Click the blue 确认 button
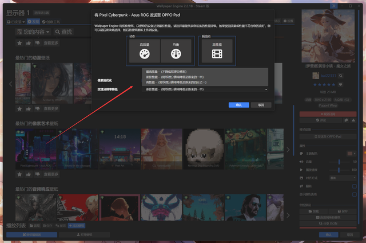This screenshot has width=366, height=243. tap(238, 105)
